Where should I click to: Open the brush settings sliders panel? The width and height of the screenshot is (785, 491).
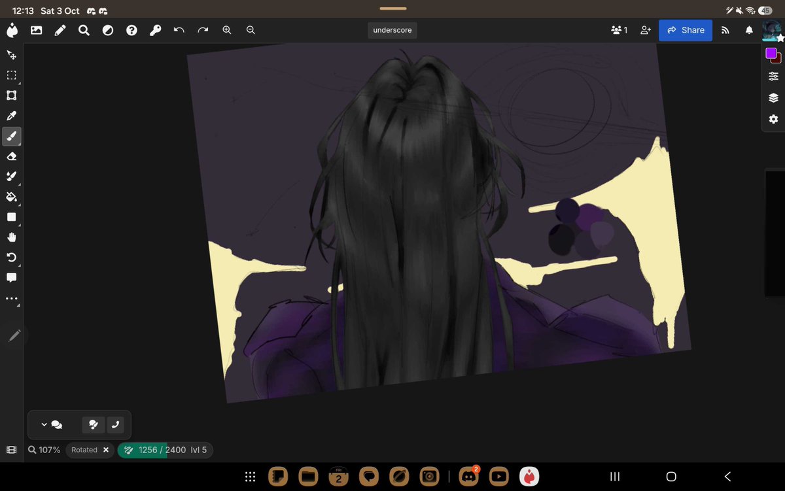[x=773, y=76]
